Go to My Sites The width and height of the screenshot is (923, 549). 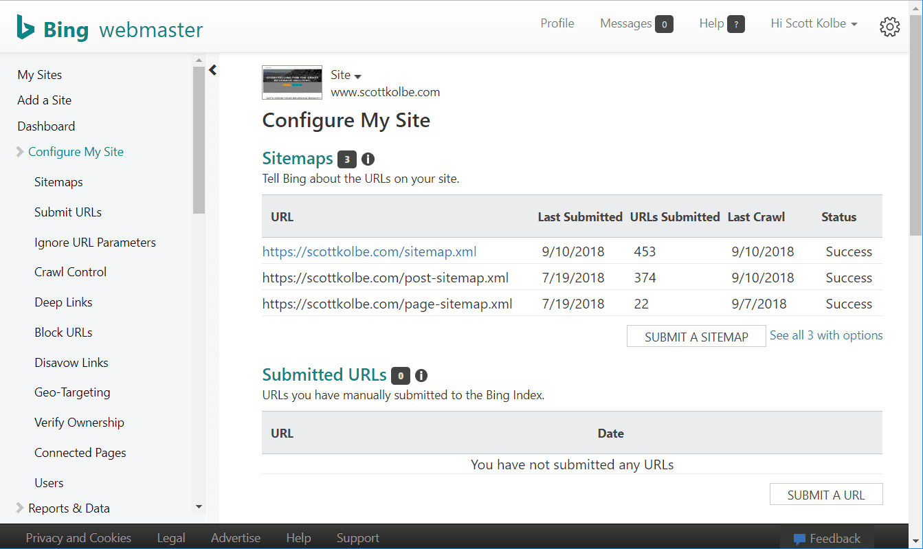[40, 75]
